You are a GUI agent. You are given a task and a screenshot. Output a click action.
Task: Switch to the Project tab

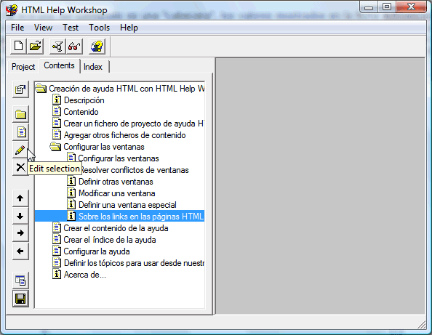(x=23, y=67)
